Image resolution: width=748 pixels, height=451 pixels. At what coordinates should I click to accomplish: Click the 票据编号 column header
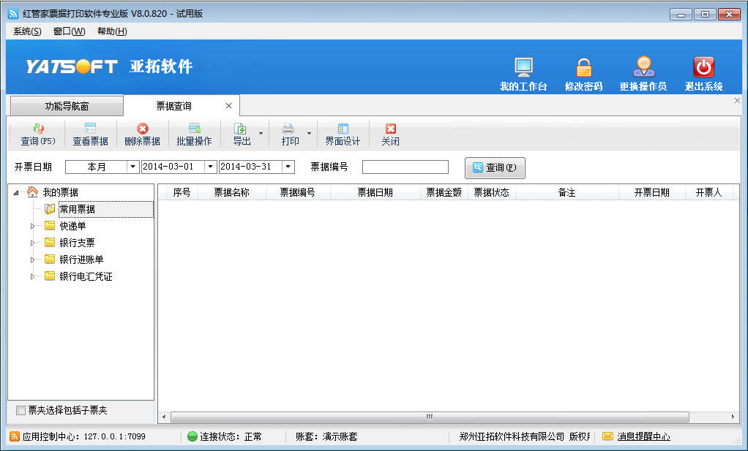point(298,192)
